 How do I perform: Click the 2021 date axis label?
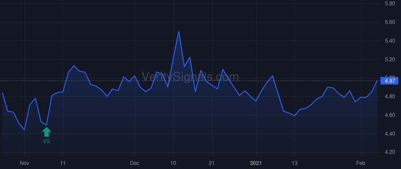(x=256, y=163)
